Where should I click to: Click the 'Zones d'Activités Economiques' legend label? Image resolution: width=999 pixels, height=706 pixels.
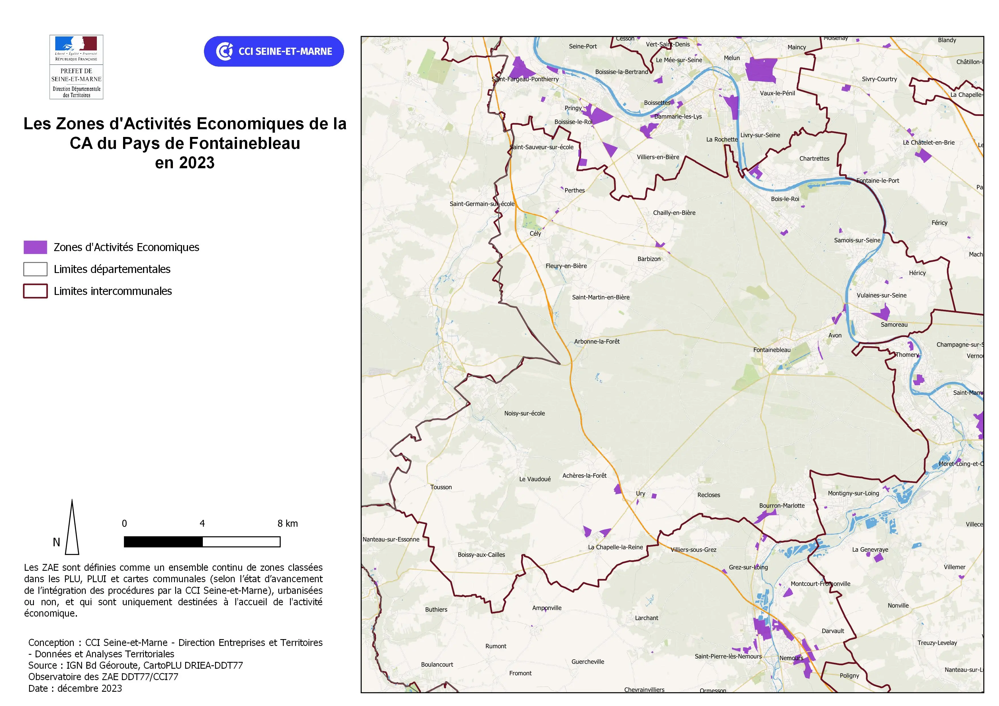(126, 247)
